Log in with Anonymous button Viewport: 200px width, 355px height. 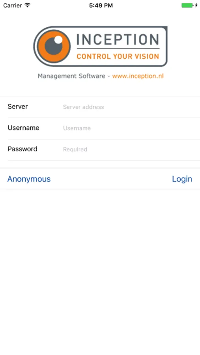(x=29, y=179)
